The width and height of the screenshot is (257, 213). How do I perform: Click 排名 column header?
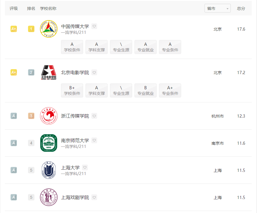[31, 8]
